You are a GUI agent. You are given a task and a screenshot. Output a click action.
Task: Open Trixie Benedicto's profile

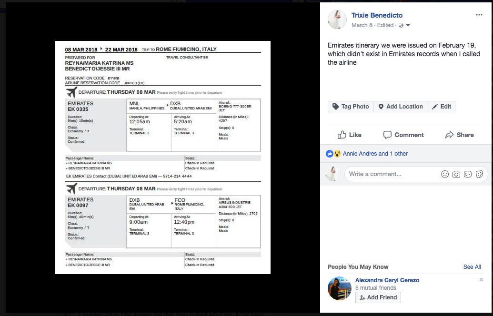377,15
